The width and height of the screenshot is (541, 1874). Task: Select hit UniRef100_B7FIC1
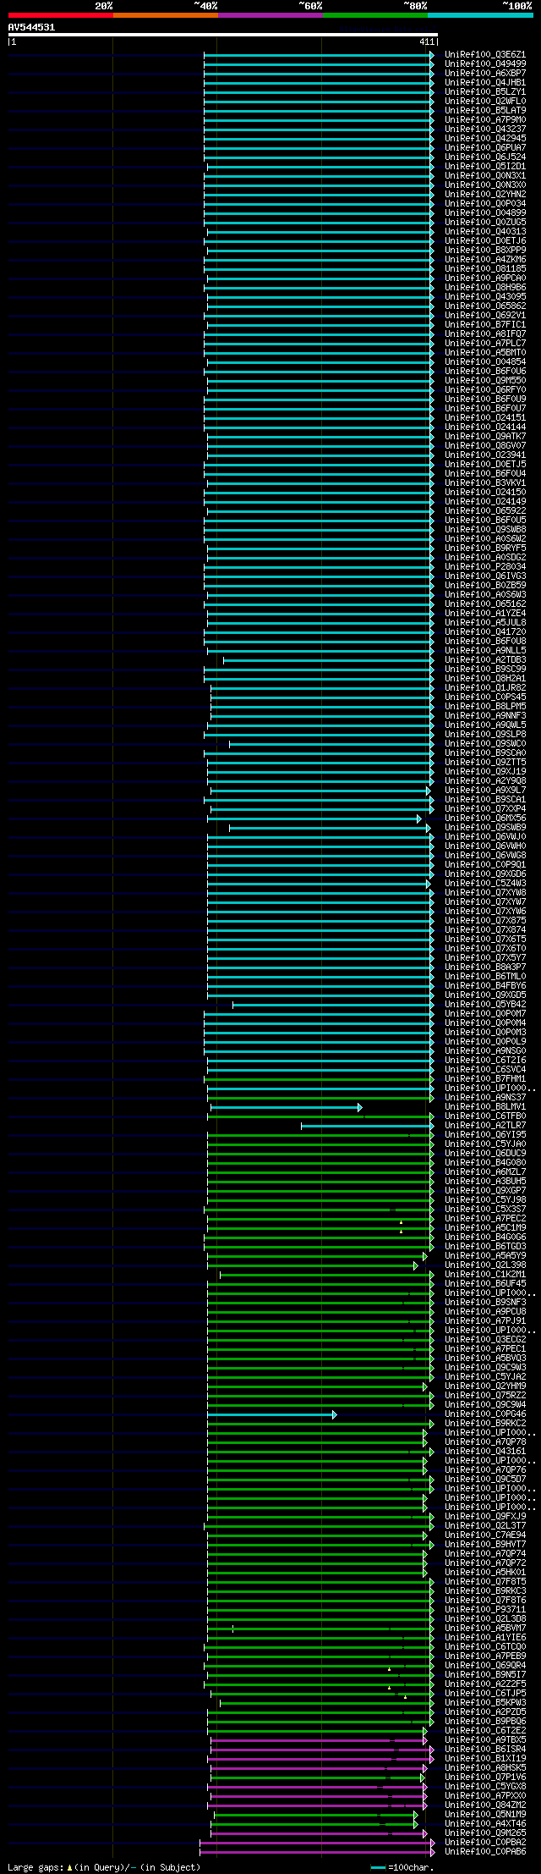click(x=485, y=325)
